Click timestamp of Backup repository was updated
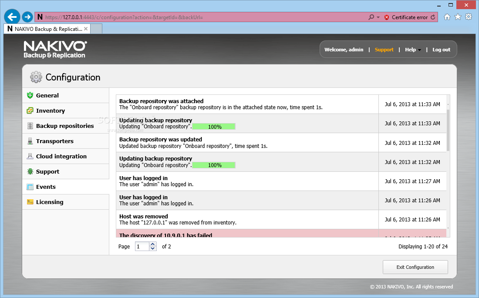The width and height of the screenshot is (479, 298). point(412,143)
